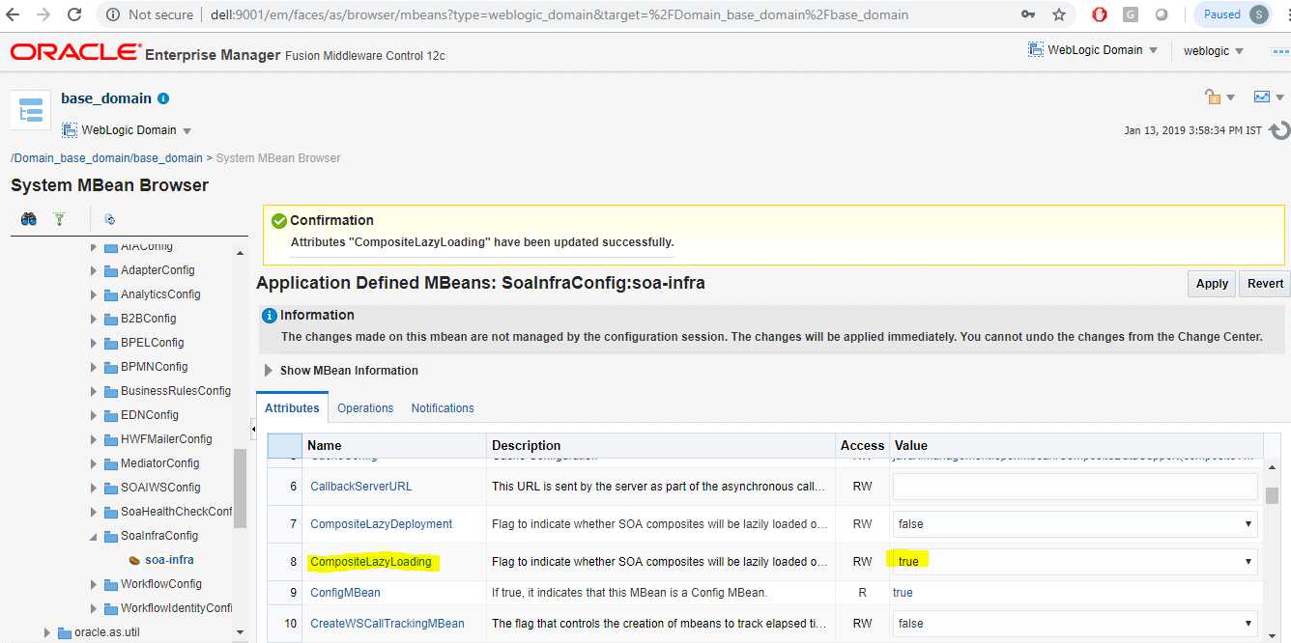Screen dimensions: 1291x643
Task: Open the CreateWSCallTrackingMBean value dropdown
Action: click(1075, 624)
